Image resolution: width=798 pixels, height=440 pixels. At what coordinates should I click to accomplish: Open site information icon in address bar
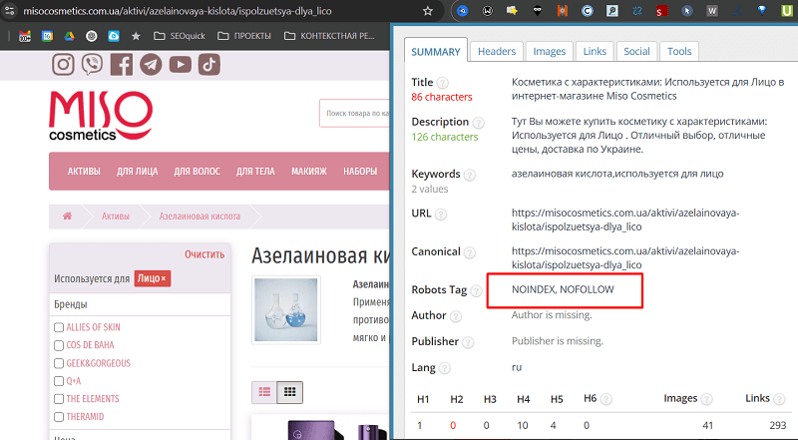click(x=10, y=11)
